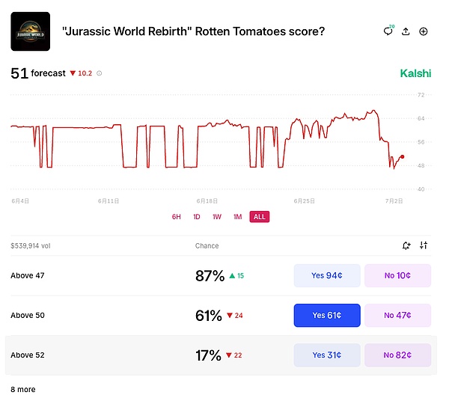Viewport: 449px width, 398px height.
Task: Buy No 10¢ for Above 47
Action: 397,275
